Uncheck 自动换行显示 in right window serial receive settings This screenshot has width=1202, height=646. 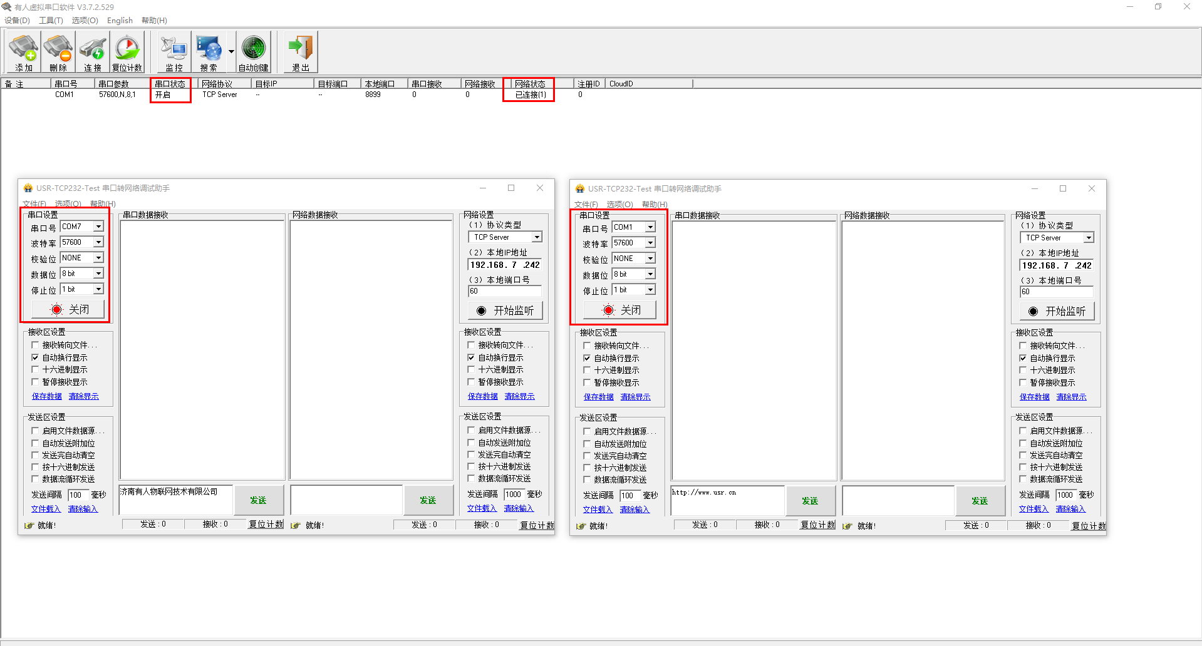587,359
